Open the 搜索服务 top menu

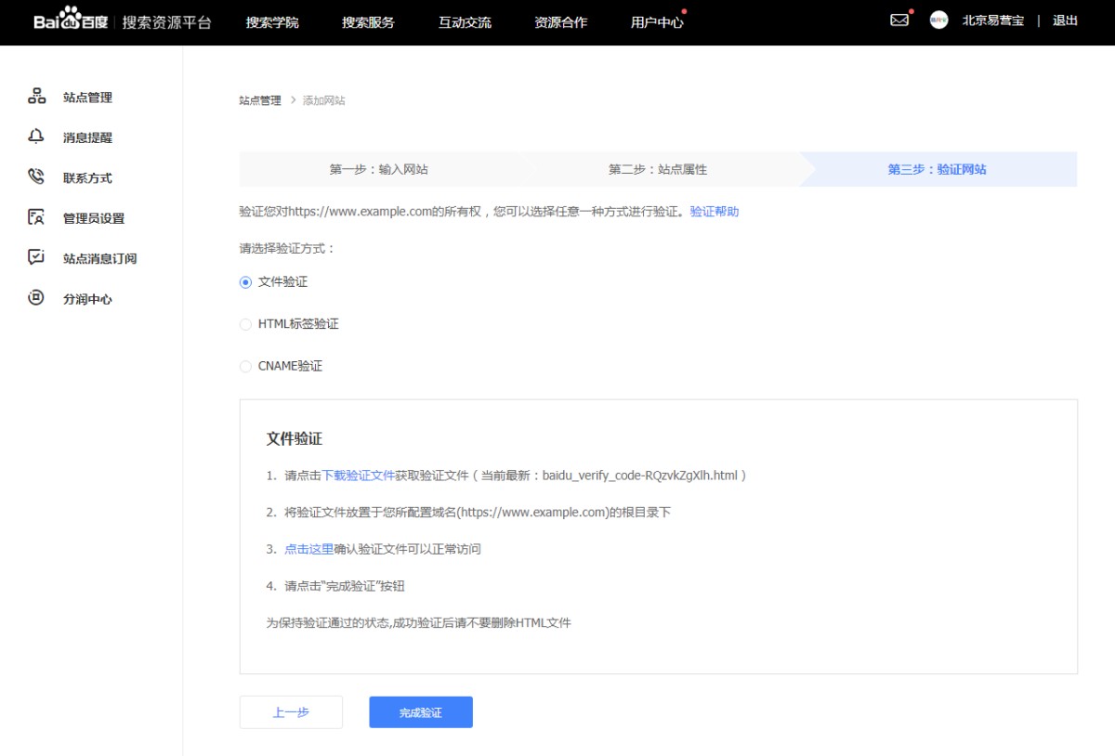(368, 22)
